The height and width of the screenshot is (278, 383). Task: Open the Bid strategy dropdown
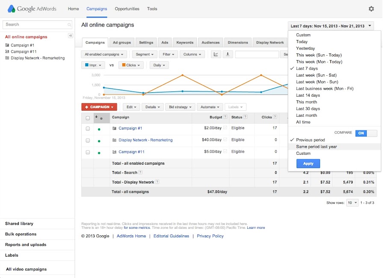(x=180, y=107)
